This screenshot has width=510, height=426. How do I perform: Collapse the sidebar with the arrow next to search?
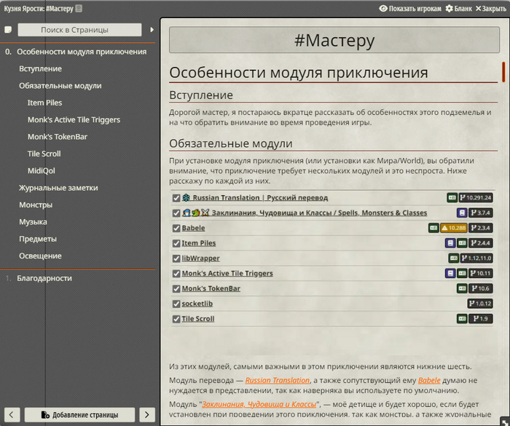tap(152, 30)
